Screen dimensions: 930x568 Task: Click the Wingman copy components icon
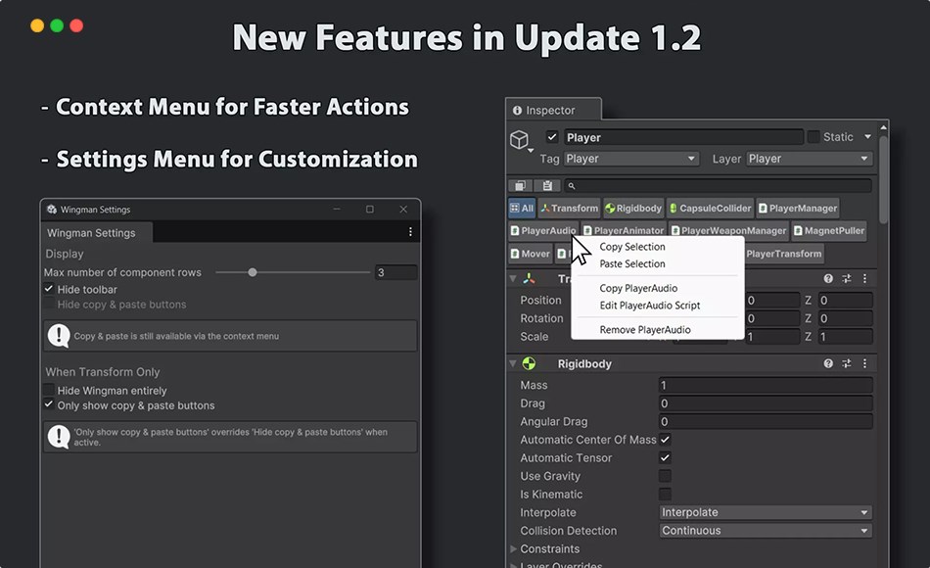(x=520, y=185)
